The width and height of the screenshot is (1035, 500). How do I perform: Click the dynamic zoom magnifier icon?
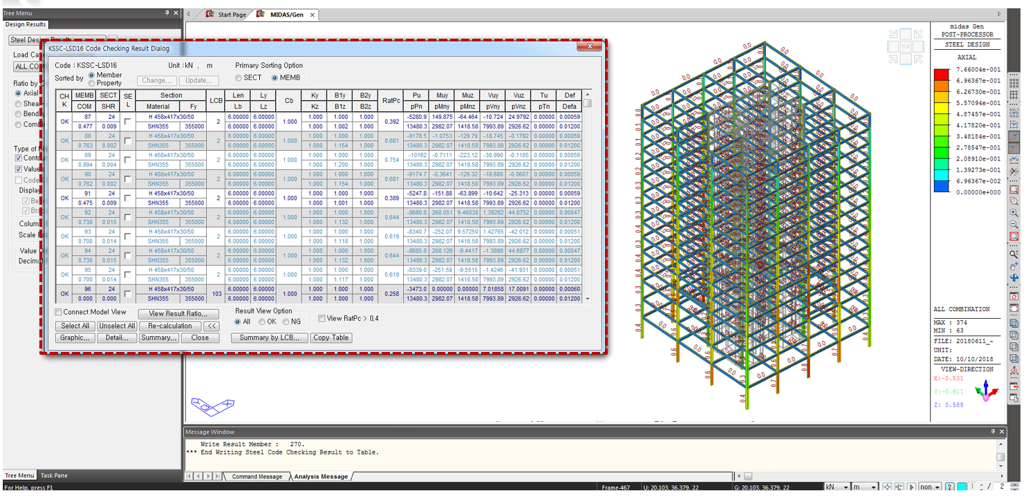tap(1014, 254)
